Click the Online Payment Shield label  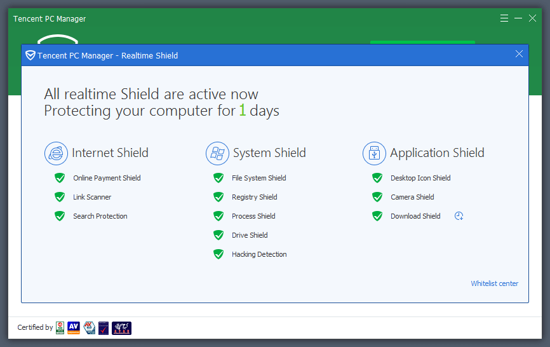[107, 178]
